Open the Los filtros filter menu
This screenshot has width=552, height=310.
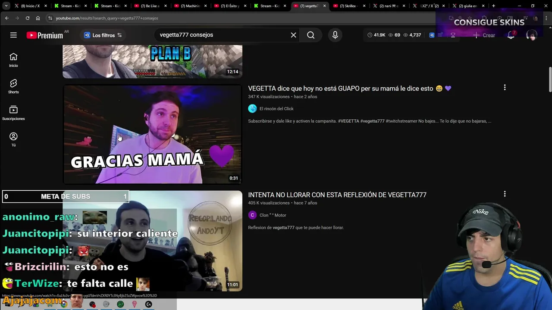click(x=103, y=35)
